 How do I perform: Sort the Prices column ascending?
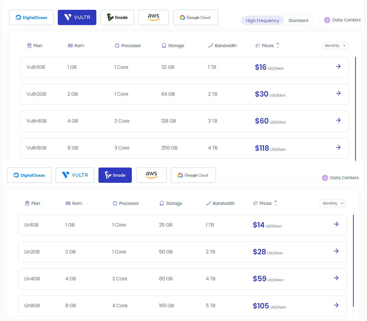click(278, 44)
